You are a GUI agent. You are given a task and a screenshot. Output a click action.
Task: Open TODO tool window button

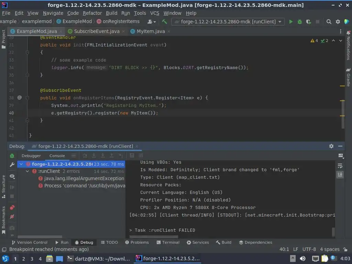[109, 242]
